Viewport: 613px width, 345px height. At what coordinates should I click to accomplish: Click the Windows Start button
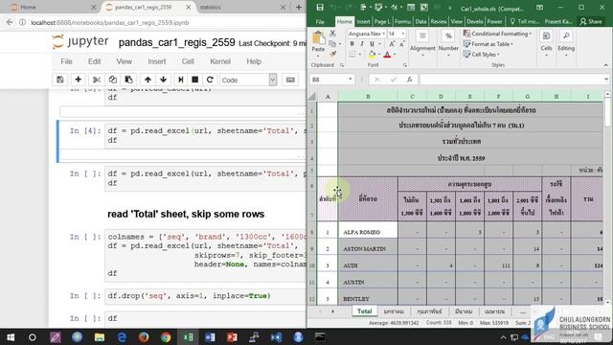click(x=11, y=336)
